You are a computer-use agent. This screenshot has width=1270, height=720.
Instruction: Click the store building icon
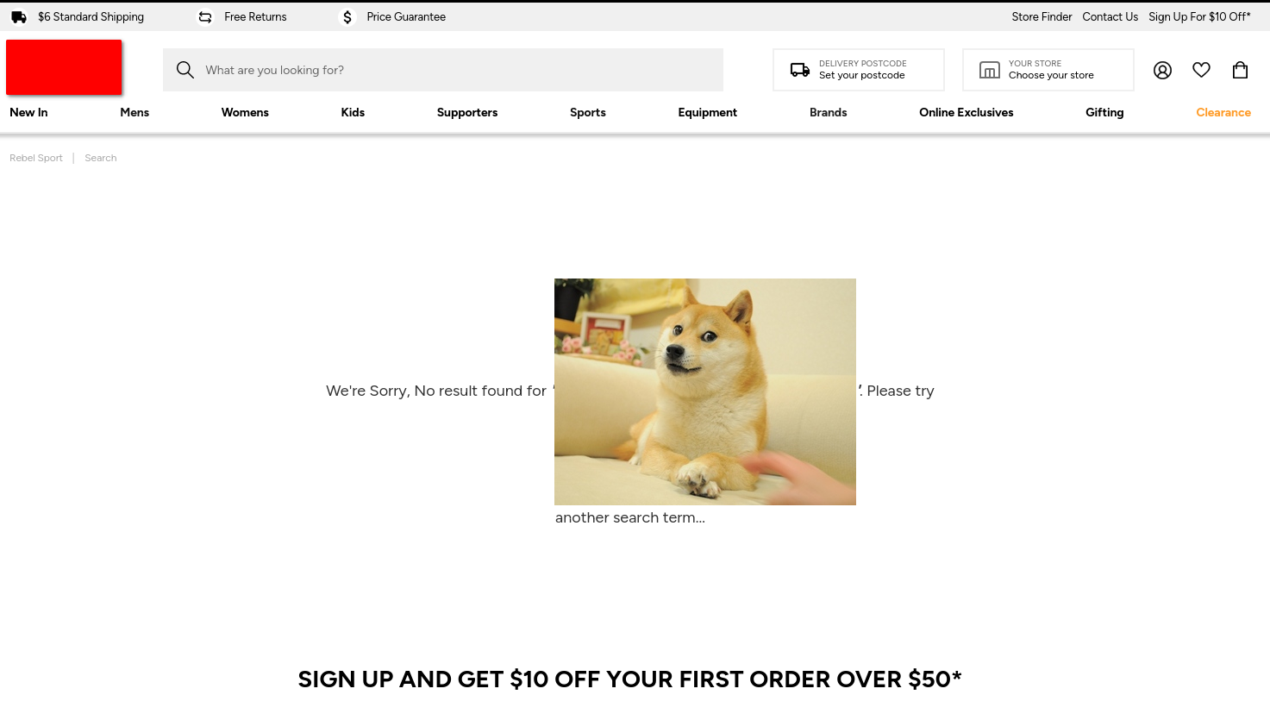[990, 70]
